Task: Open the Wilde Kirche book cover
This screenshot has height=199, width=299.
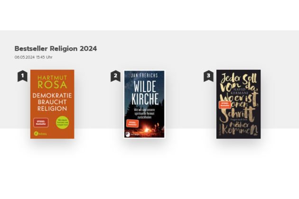Action: (x=144, y=104)
